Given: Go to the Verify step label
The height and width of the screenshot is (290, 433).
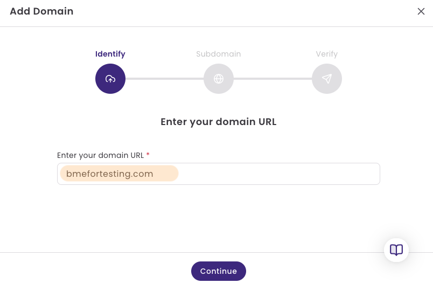Looking at the screenshot, I should pos(327,54).
